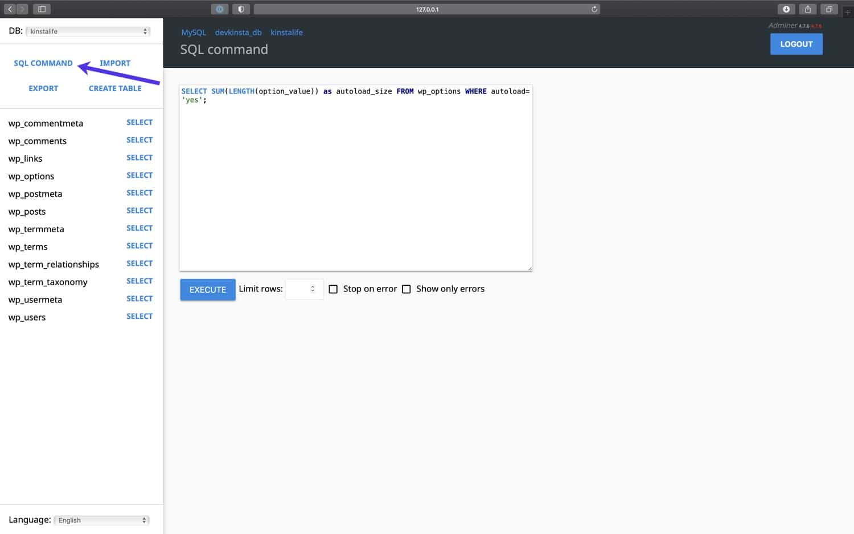854x534 pixels.
Task: Open SELECT for the wp_options table
Action: point(139,175)
